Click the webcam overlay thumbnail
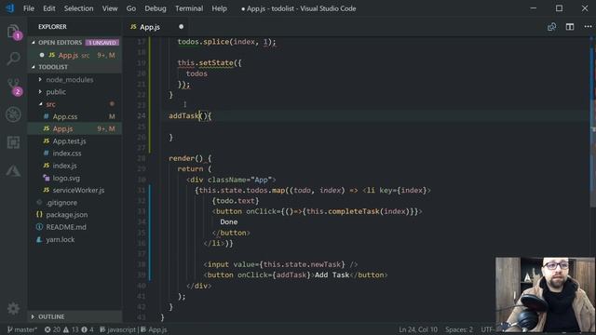596x335 pixels. 545,295
